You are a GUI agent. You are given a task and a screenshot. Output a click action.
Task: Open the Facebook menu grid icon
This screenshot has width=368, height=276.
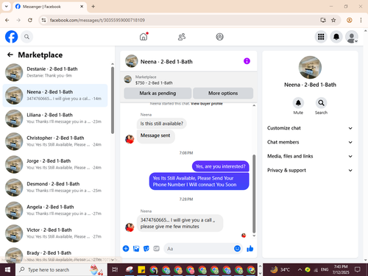(321, 37)
